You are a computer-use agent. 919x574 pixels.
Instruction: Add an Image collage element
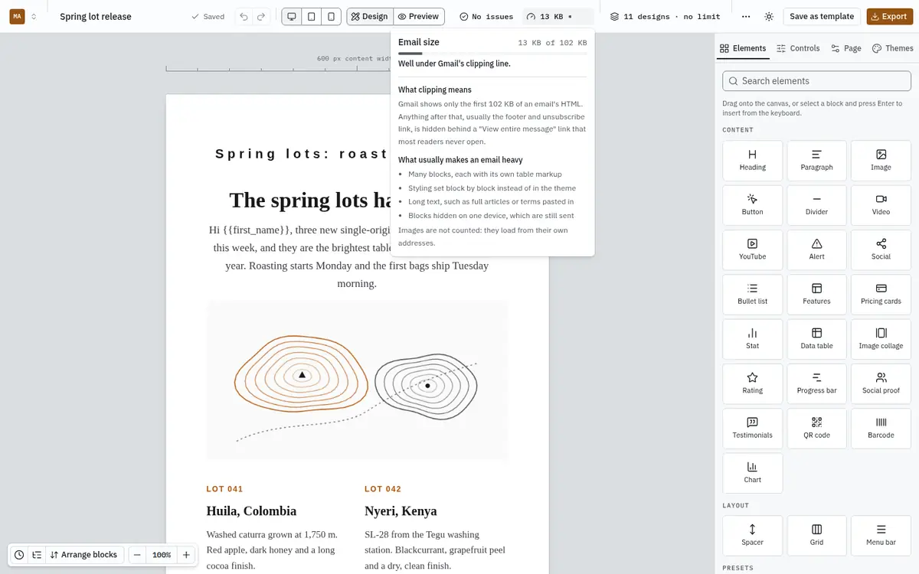pos(881,339)
